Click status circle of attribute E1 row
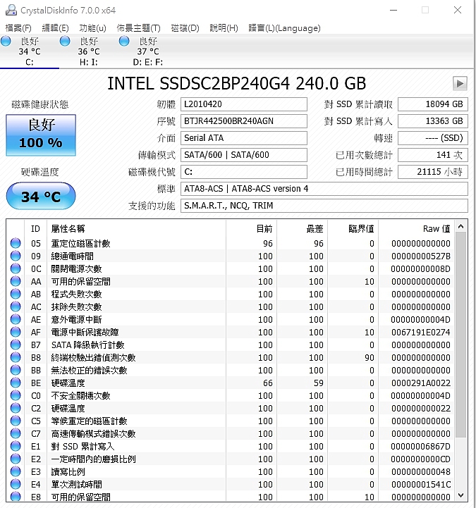The height and width of the screenshot is (508, 476). coord(16,446)
